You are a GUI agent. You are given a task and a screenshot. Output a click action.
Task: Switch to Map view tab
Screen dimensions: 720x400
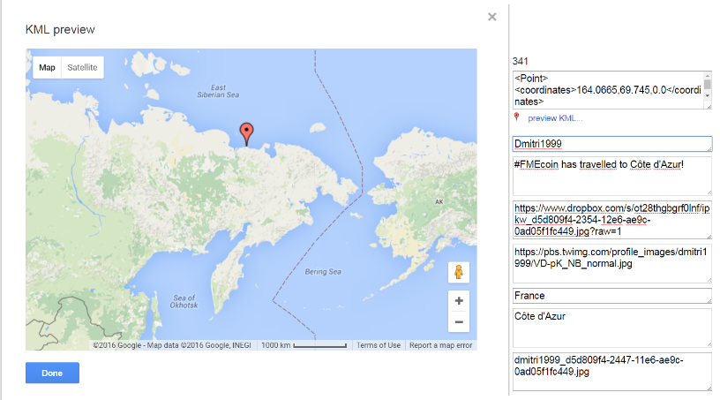click(47, 67)
